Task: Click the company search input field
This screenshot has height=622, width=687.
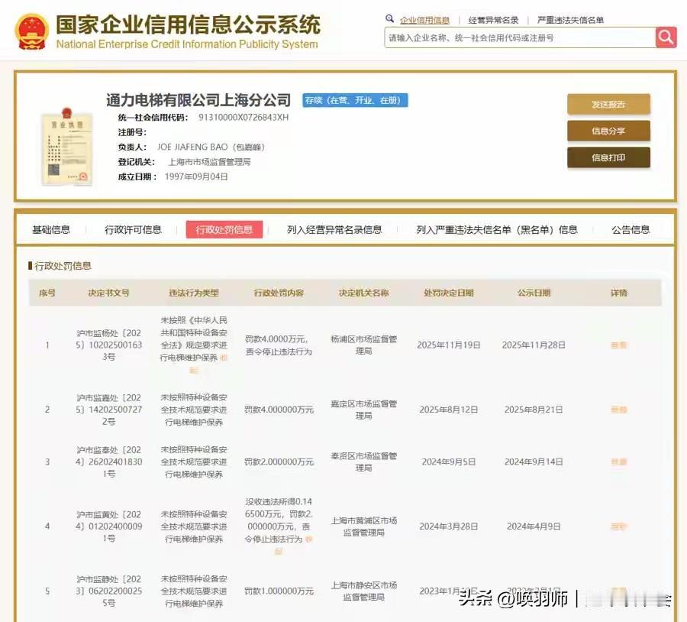Action: (520, 37)
